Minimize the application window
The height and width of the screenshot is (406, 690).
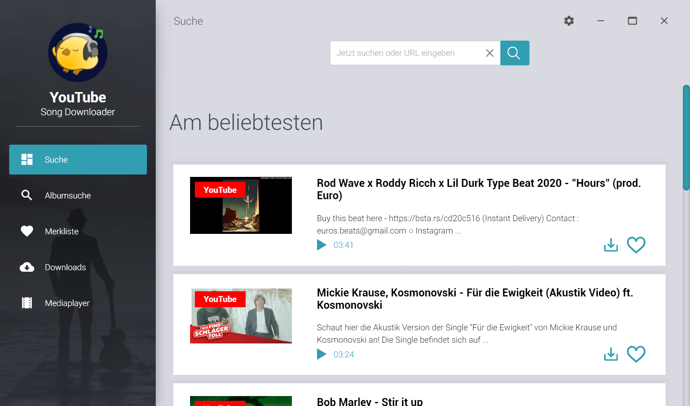(601, 21)
